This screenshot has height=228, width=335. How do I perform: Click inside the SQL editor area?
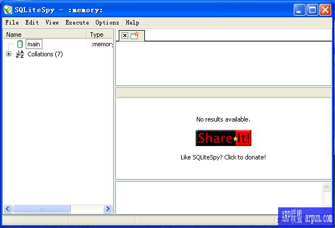224,64
